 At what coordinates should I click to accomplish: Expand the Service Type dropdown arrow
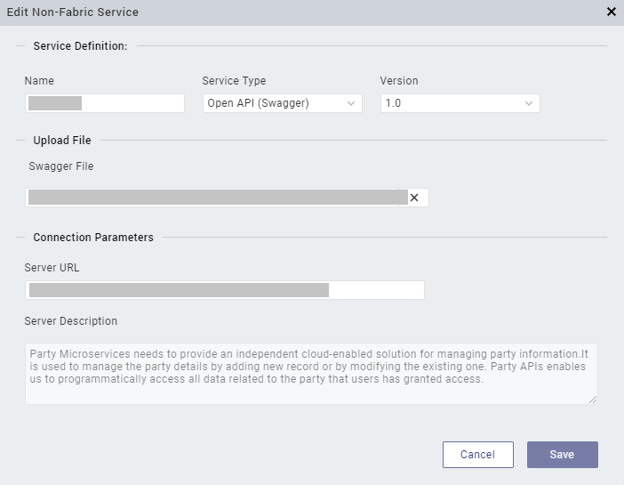[x=350, y=103]
